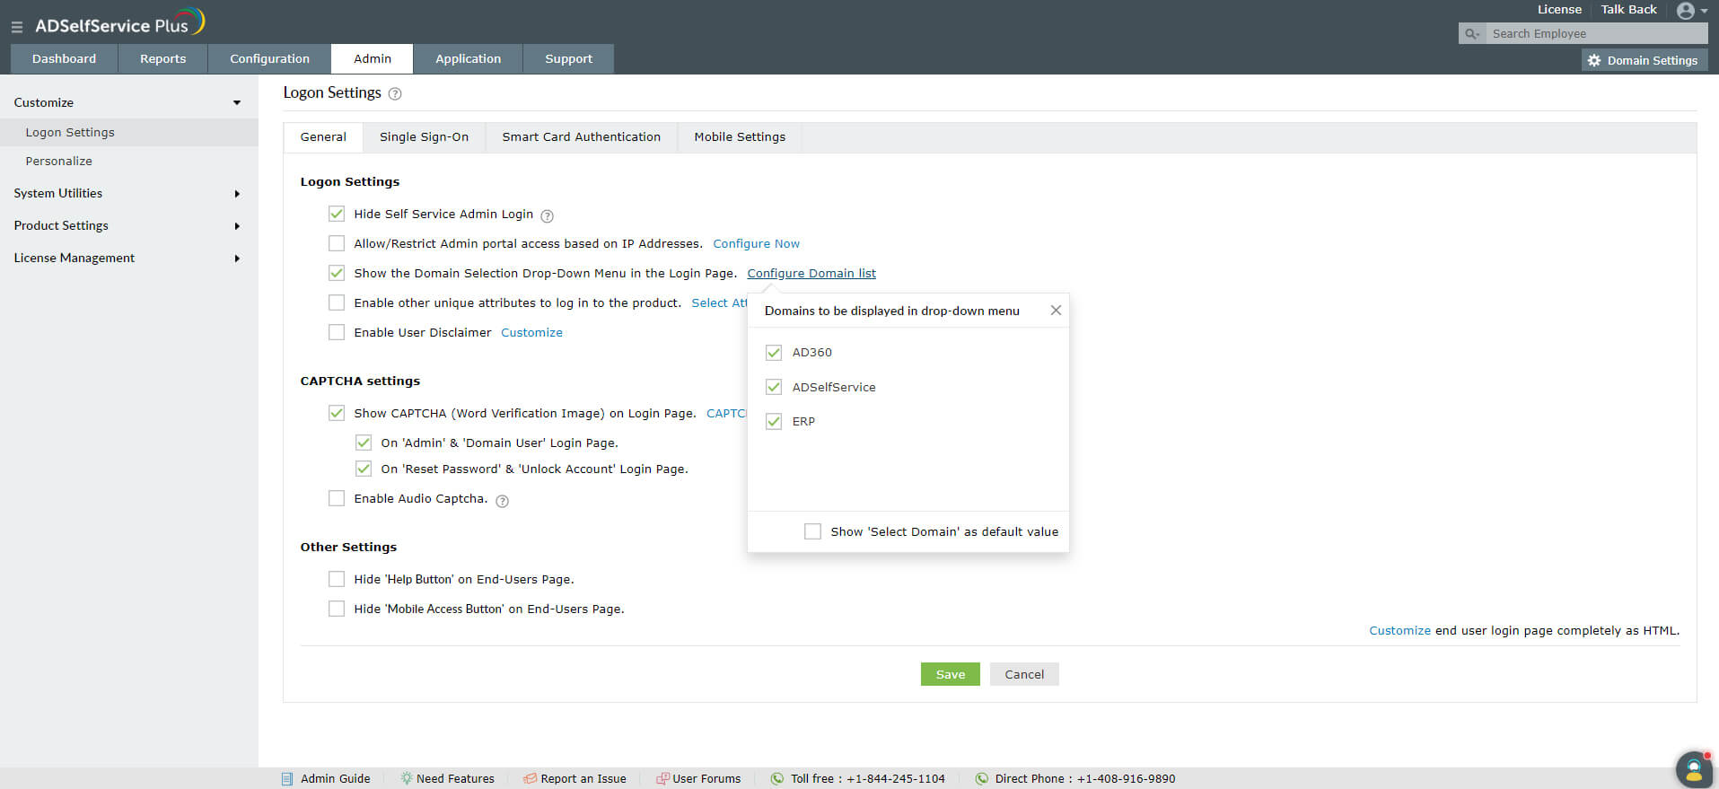
Task: Click the Direct Phone icon
Action: [x=982, y=778]
